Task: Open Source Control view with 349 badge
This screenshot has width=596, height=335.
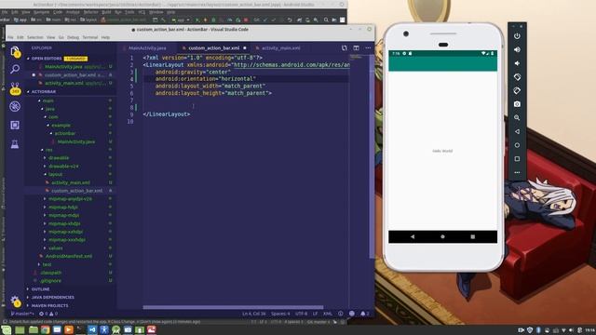Action: (15, 88)
